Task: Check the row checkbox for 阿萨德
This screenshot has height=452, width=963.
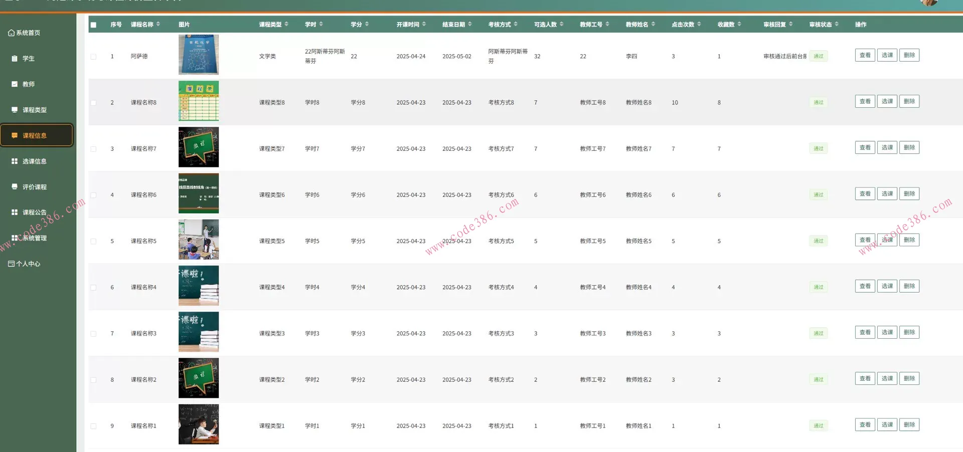Action: (93, 57)
